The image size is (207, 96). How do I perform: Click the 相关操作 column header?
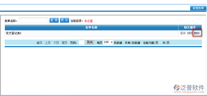[190, 28]
